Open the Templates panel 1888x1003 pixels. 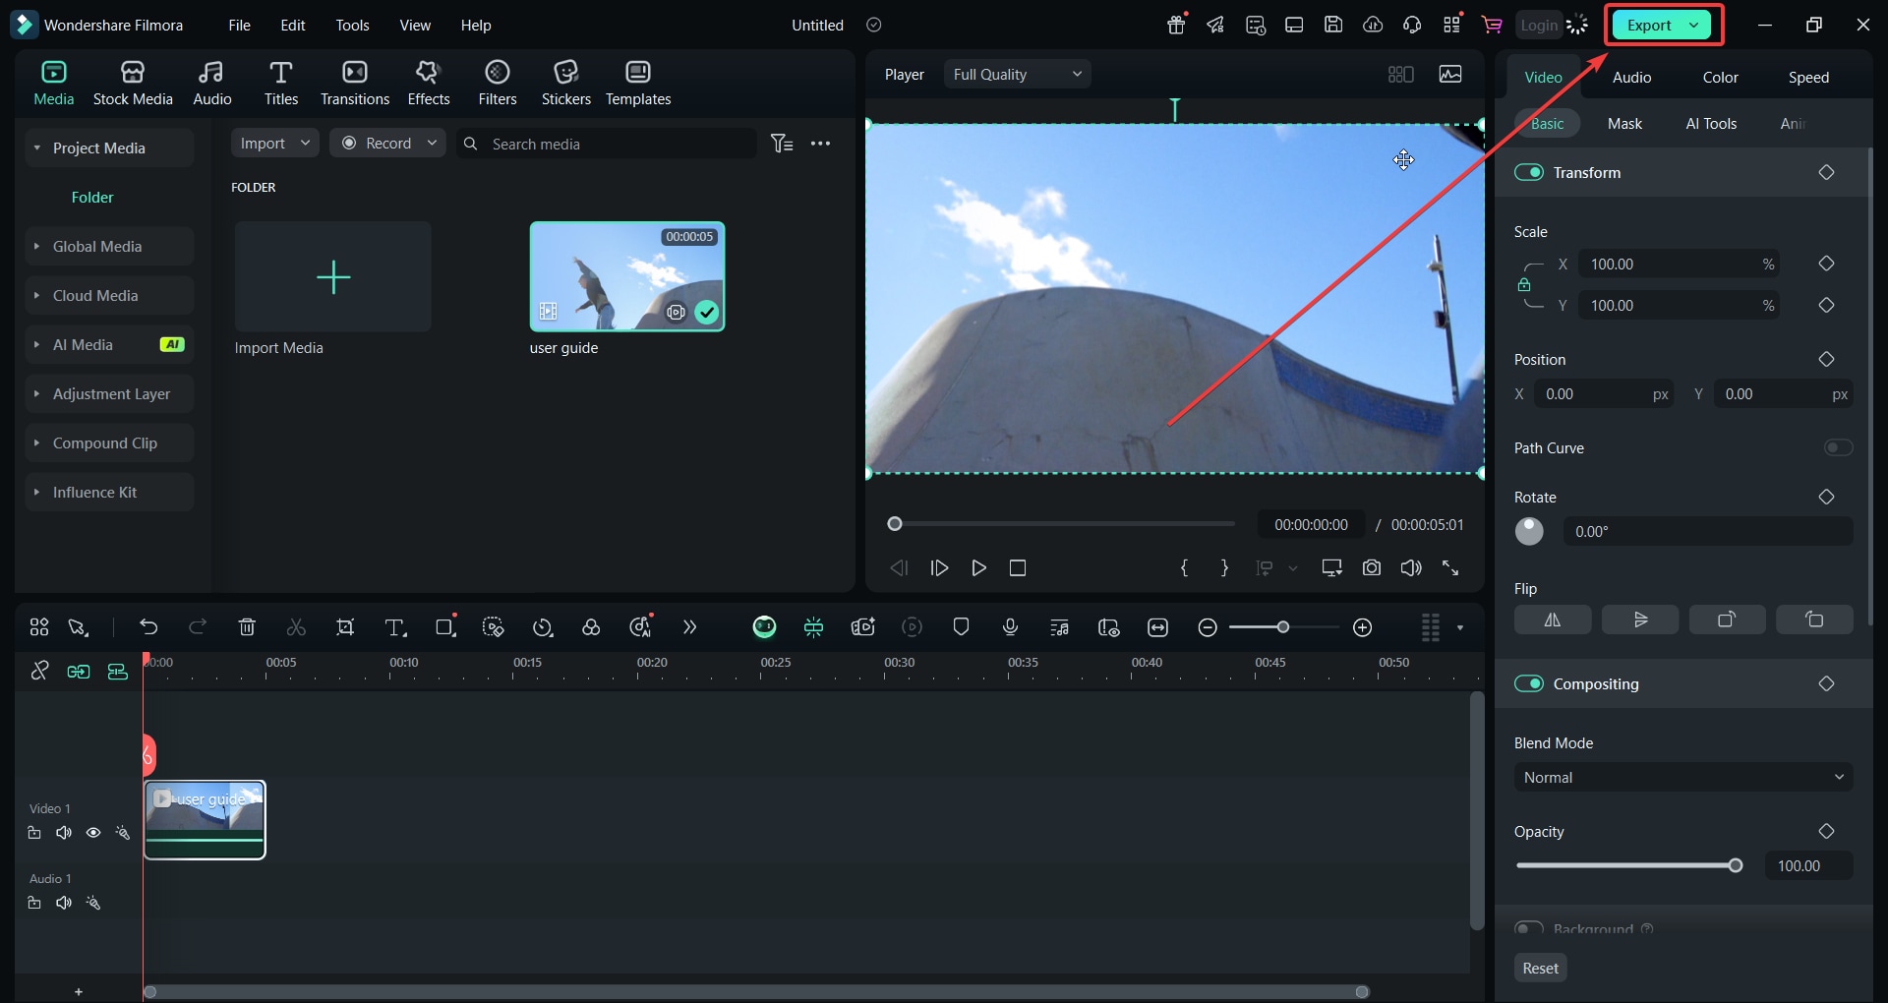638,83
